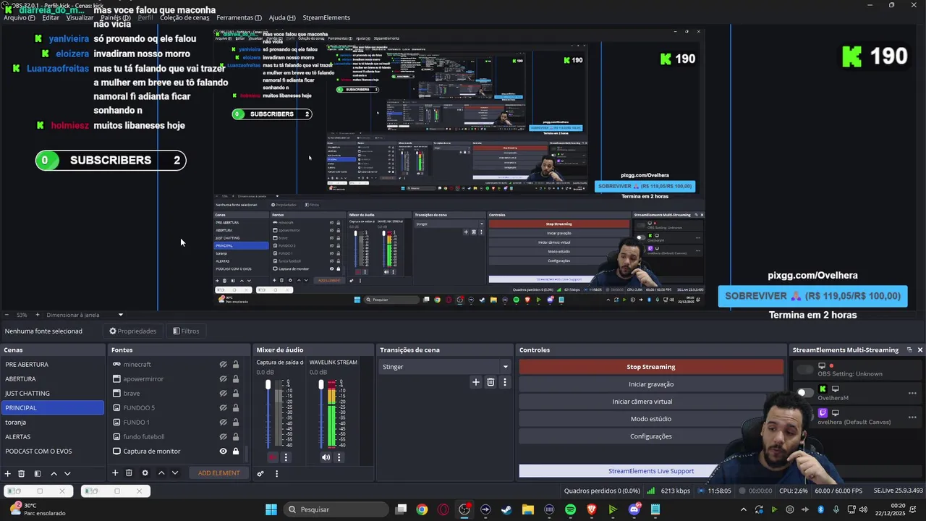The height and width of the screenshot is (521, 926).
Task: Click Windows Start button
Action: [271, 509]
